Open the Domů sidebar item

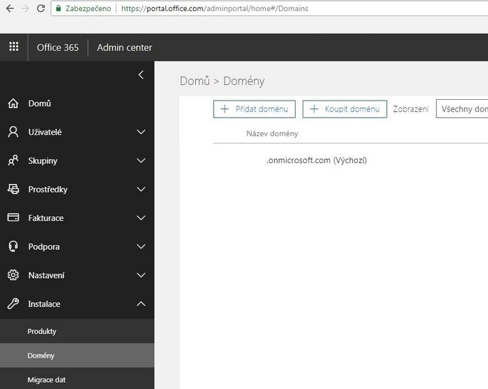(x=77, y=103)
